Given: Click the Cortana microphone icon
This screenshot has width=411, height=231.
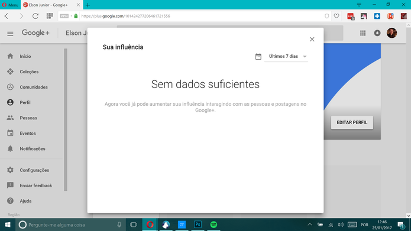Looking at the screenshot, I should click(x=119, y=225).
